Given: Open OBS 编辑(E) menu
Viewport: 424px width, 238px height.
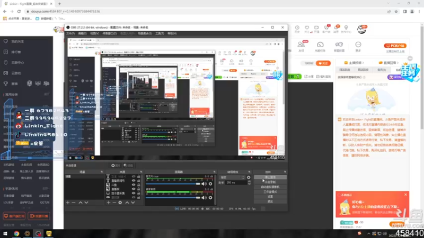Looking at the screenshot, I should (x=82, y=33).
